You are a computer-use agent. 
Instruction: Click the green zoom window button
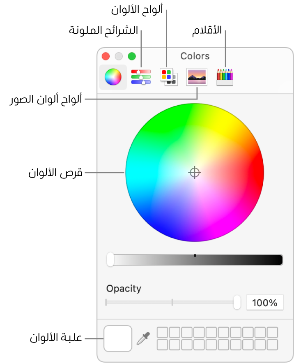pos(132,56)
